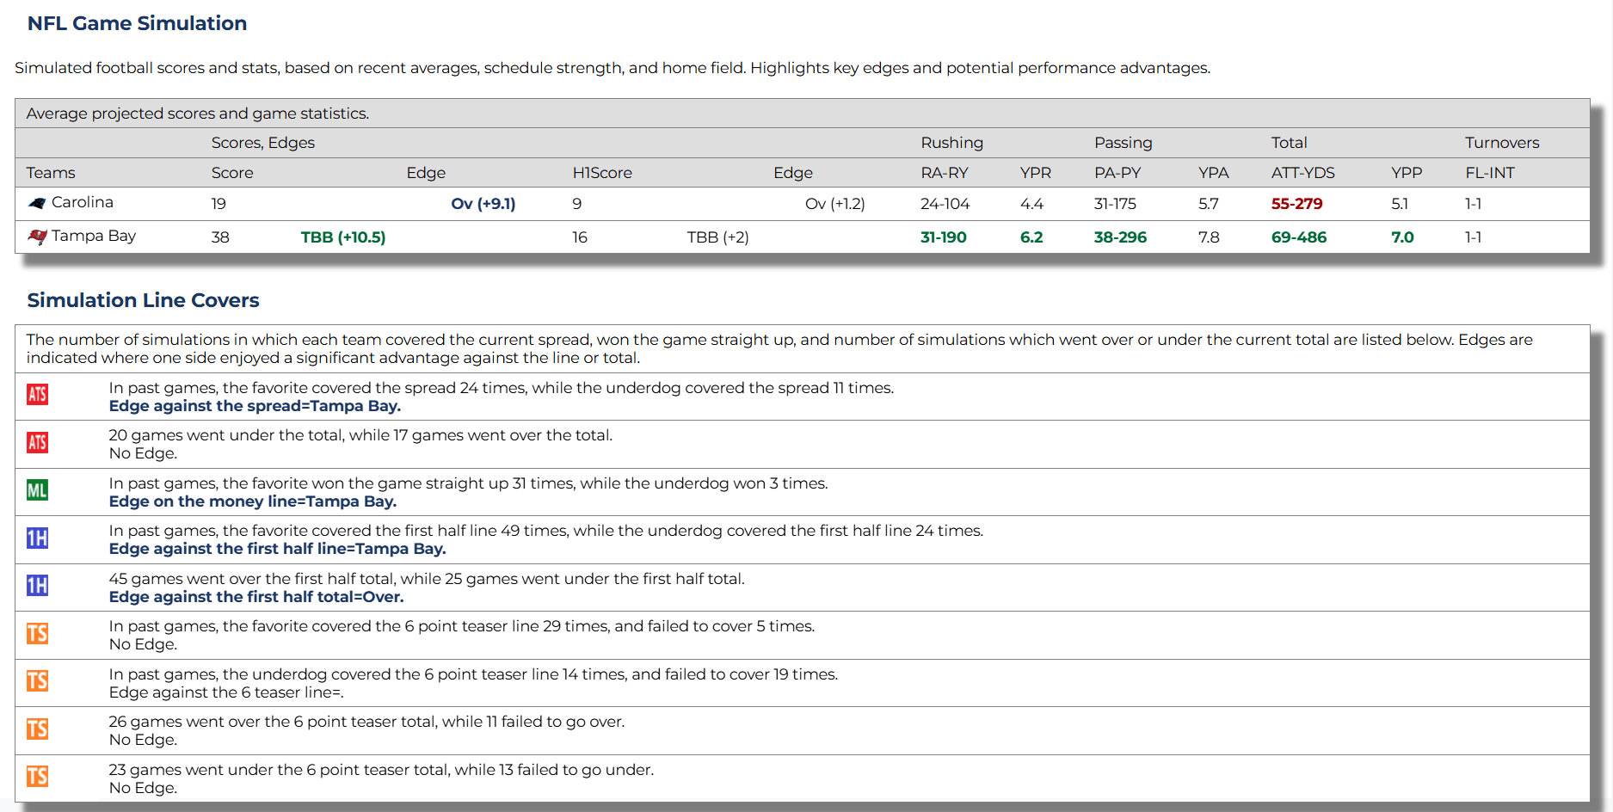Image resolution: width=1613 pixels, height=812 pixels.
Task: Click the ATS icon beside 20 games under
Action: pyautogui.click(x=37, y=443)
